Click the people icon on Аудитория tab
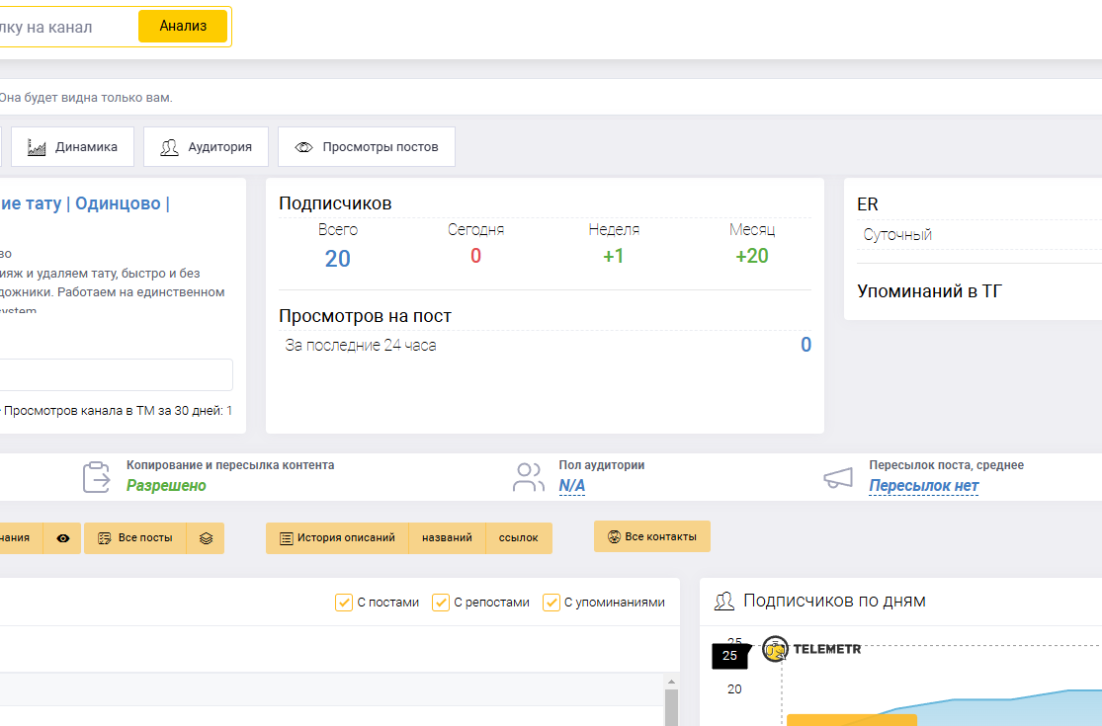Screen dimensions: 1102x726 tap(169, 147)
